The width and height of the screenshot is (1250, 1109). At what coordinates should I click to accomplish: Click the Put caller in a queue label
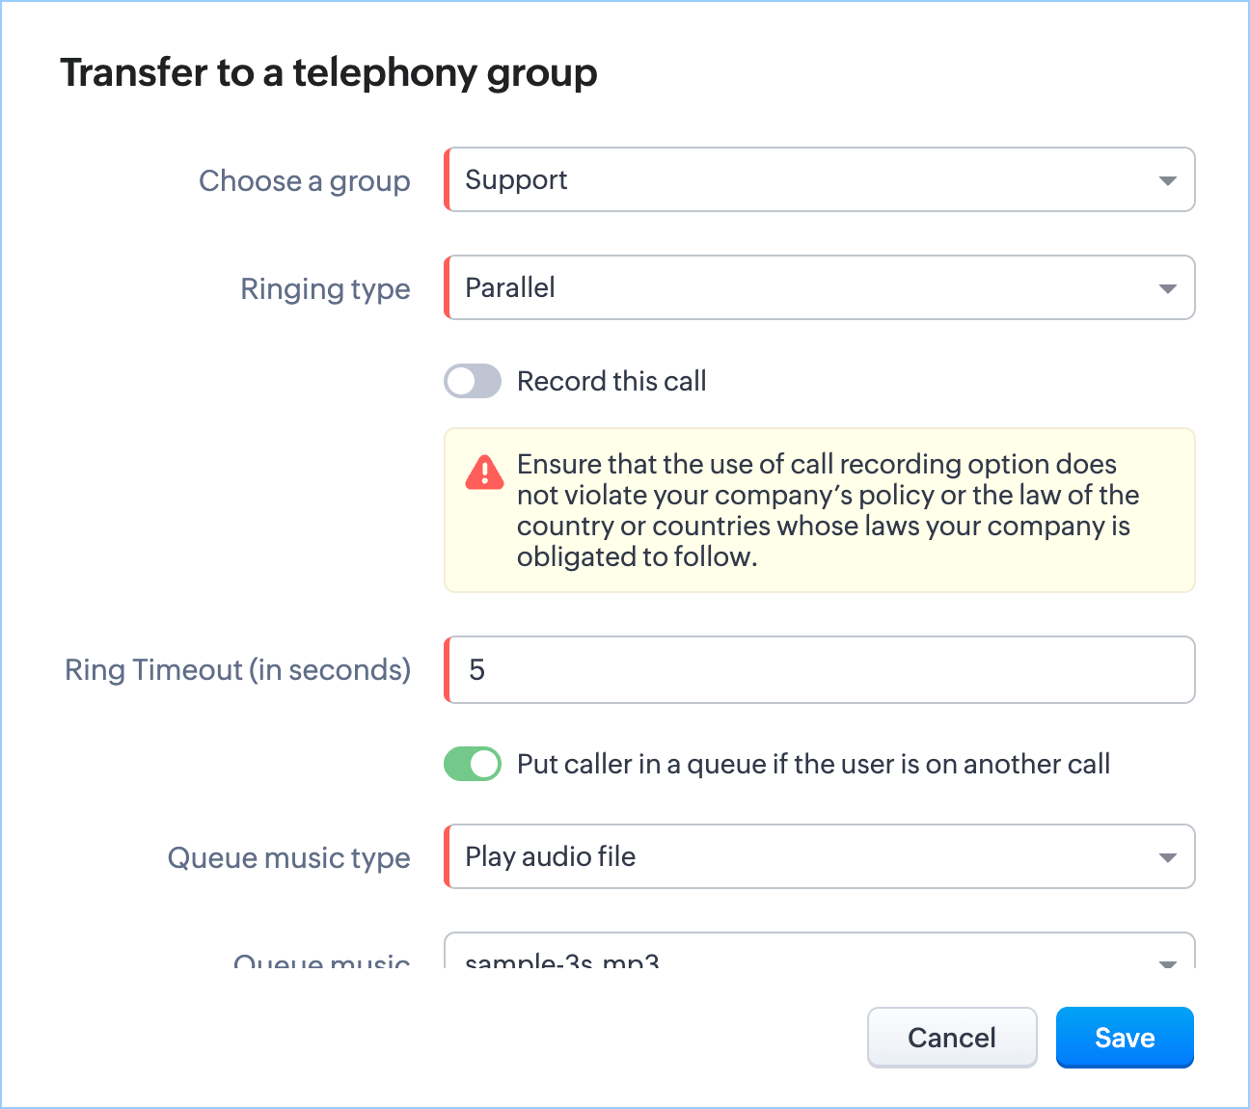813,764
